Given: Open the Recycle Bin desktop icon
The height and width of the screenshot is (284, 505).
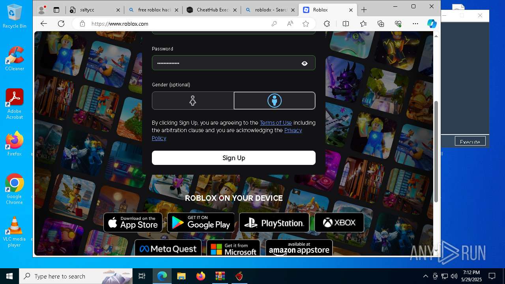Looking at the screenshot, I should point(15,16).
